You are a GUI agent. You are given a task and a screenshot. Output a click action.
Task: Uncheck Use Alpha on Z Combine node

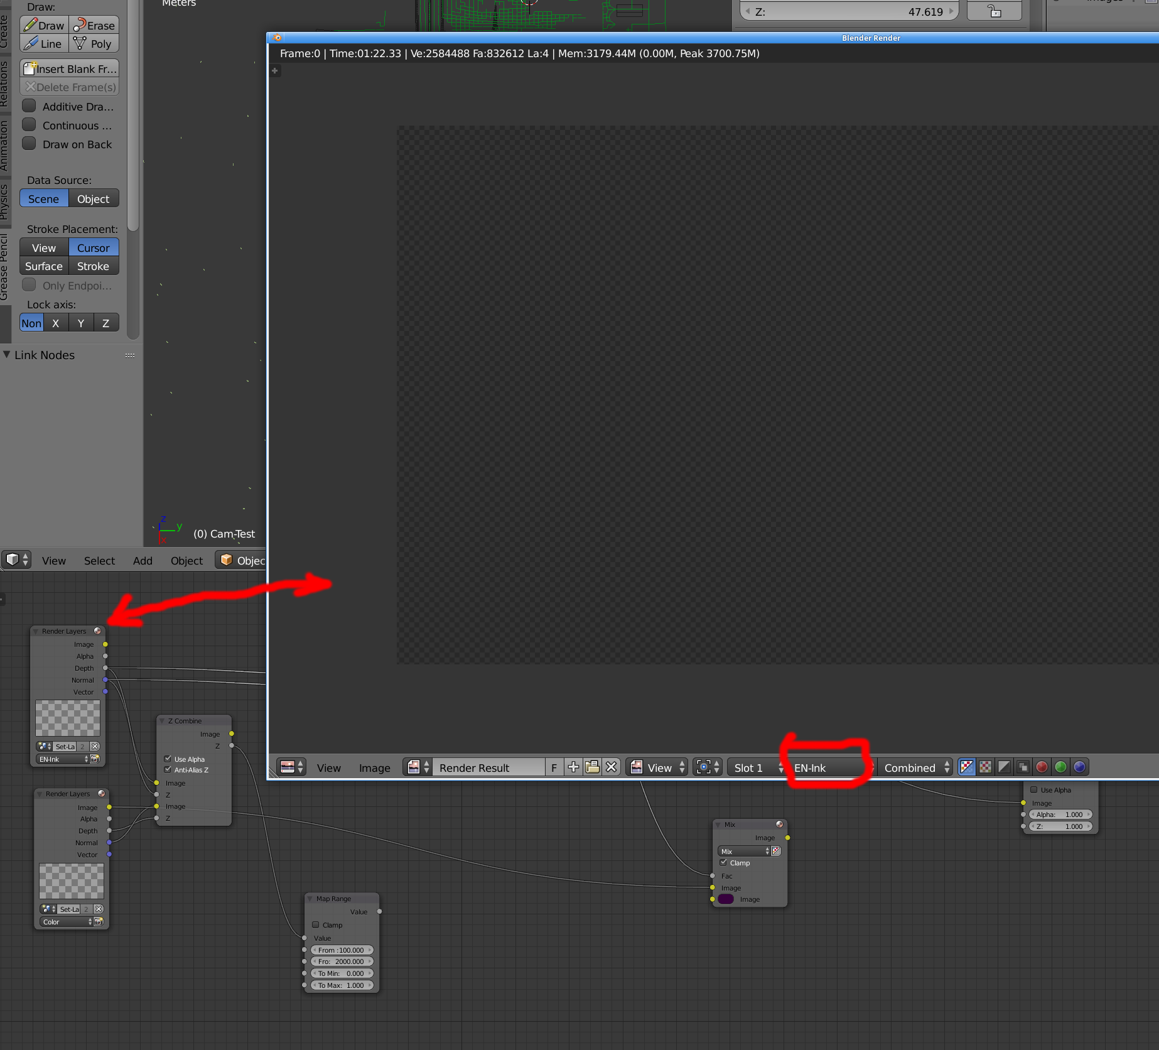pos(168,759)
